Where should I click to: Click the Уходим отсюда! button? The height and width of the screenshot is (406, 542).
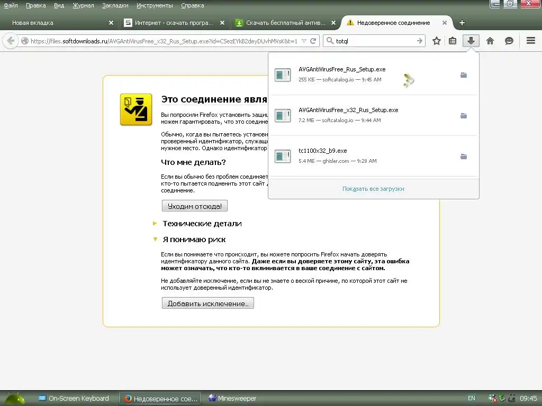195,206
